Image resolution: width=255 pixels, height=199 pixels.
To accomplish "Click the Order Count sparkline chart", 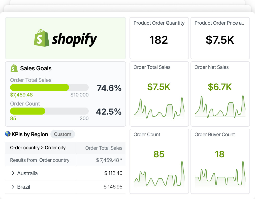I will pos(159,174).
